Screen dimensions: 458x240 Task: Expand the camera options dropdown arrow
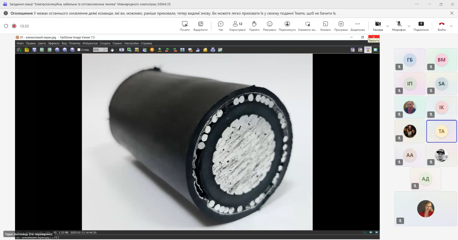coord(388,26)
